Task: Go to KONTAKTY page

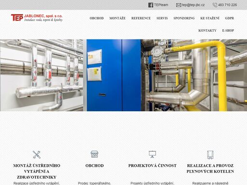Action: pos(207,30)
